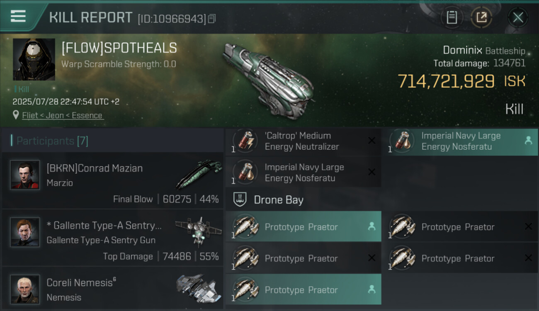The height and width of the screenshot is (311, 539).
Task: Close the kill report window
Action: pyautogui.click(x=518, y=17)
